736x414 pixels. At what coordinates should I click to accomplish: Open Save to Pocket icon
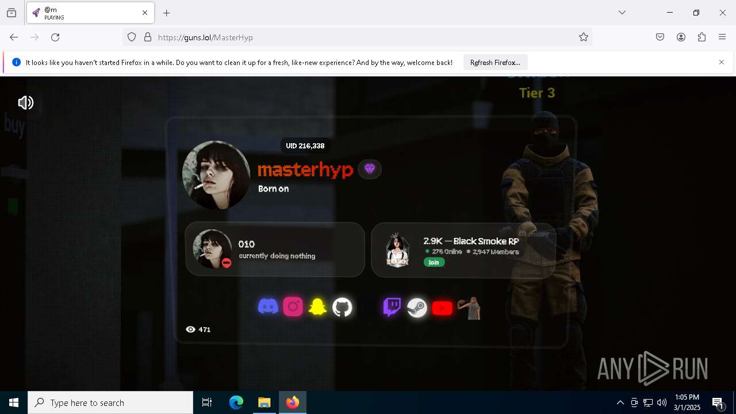(x=660, y=37)
